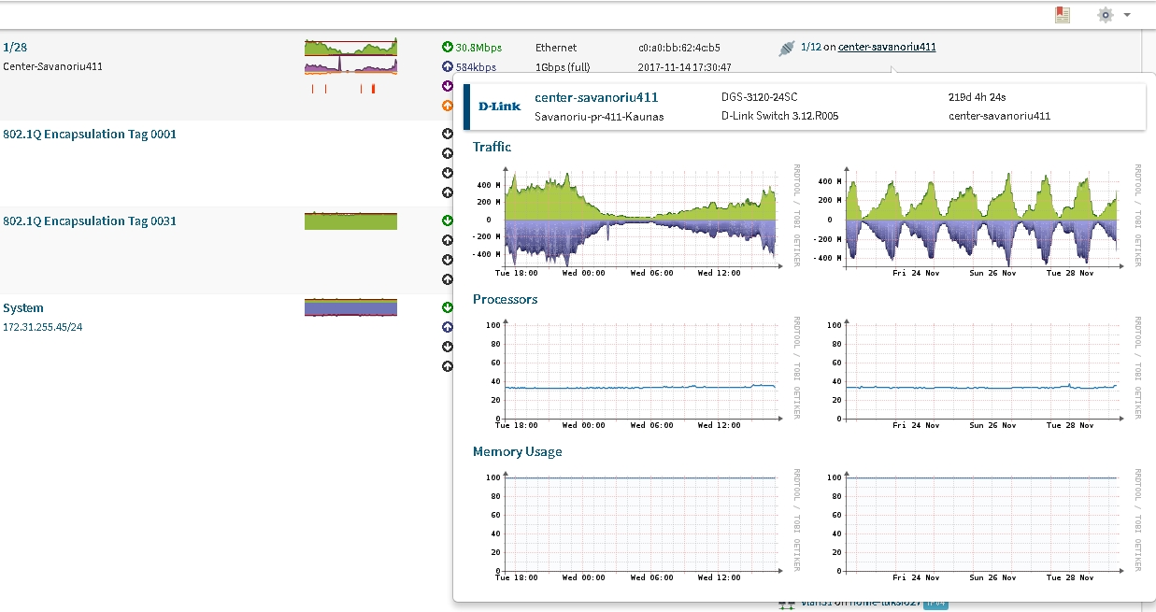This screenshot has height=612, width=1156.
Task: Open the weekly Processors graph with November dates
Action: tap(980, 373)
